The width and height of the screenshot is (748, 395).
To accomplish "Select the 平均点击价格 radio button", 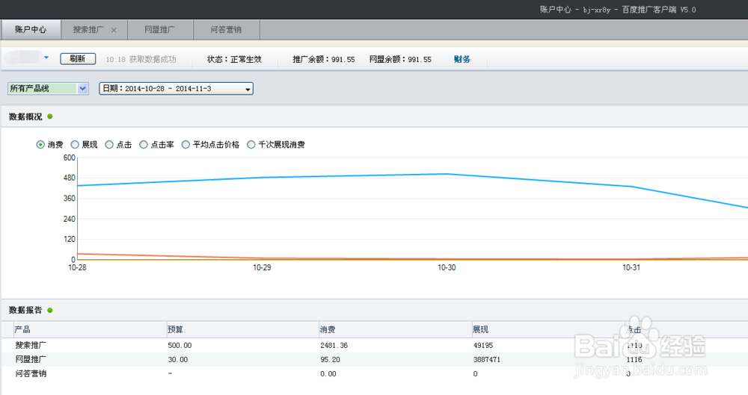I will point(186,144).
